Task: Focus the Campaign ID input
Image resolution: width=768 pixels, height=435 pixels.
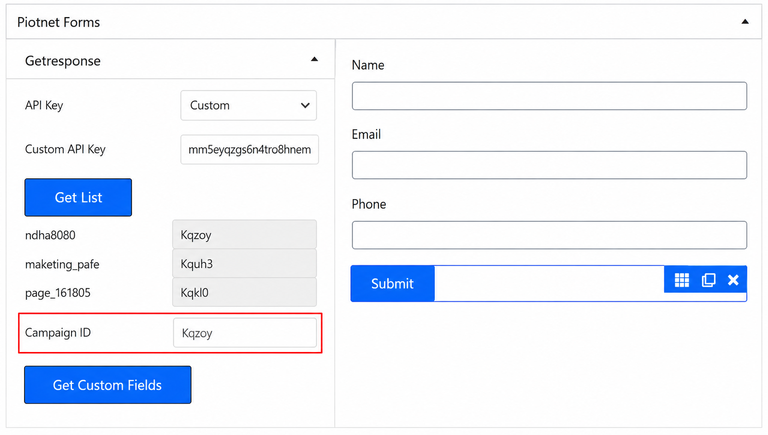Action: [x=245, y=333]
